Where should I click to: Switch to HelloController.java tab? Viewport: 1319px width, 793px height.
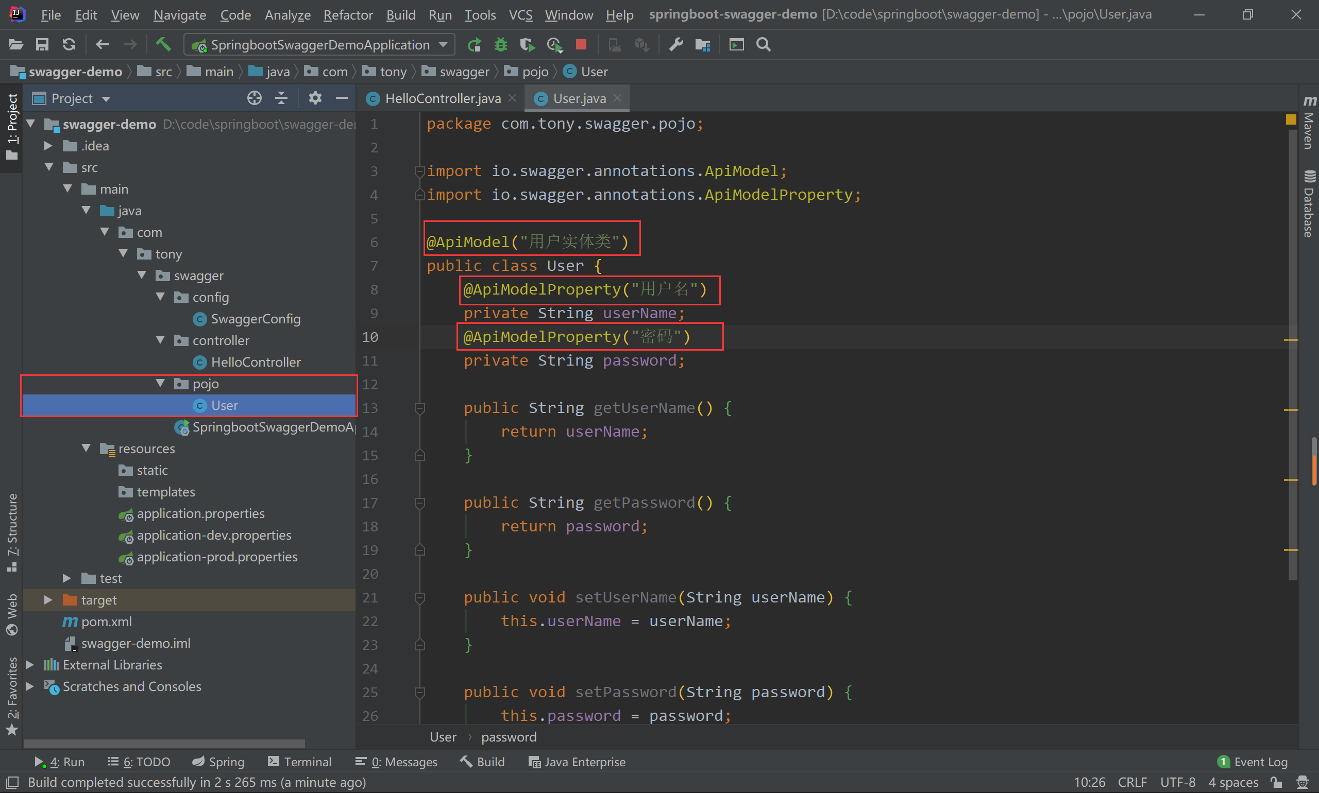point(442,98)
